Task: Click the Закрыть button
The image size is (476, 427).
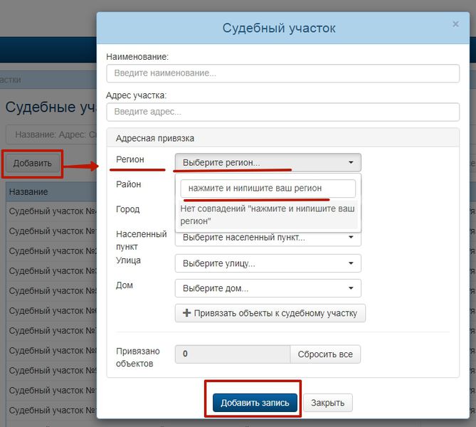Action: pos(327,403)
